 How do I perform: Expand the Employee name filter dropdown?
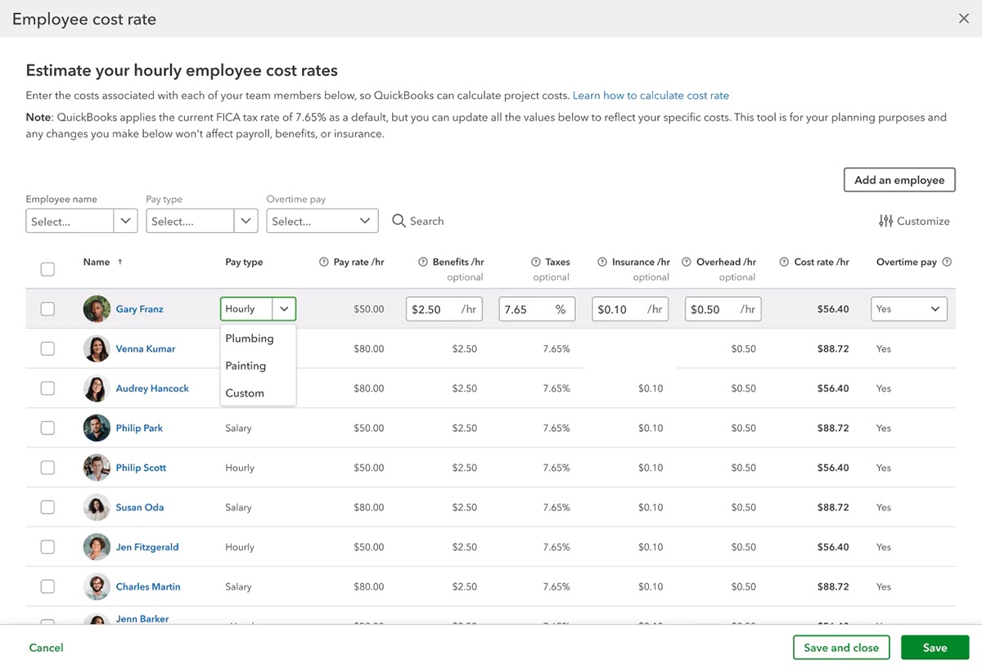coord(125,221)
